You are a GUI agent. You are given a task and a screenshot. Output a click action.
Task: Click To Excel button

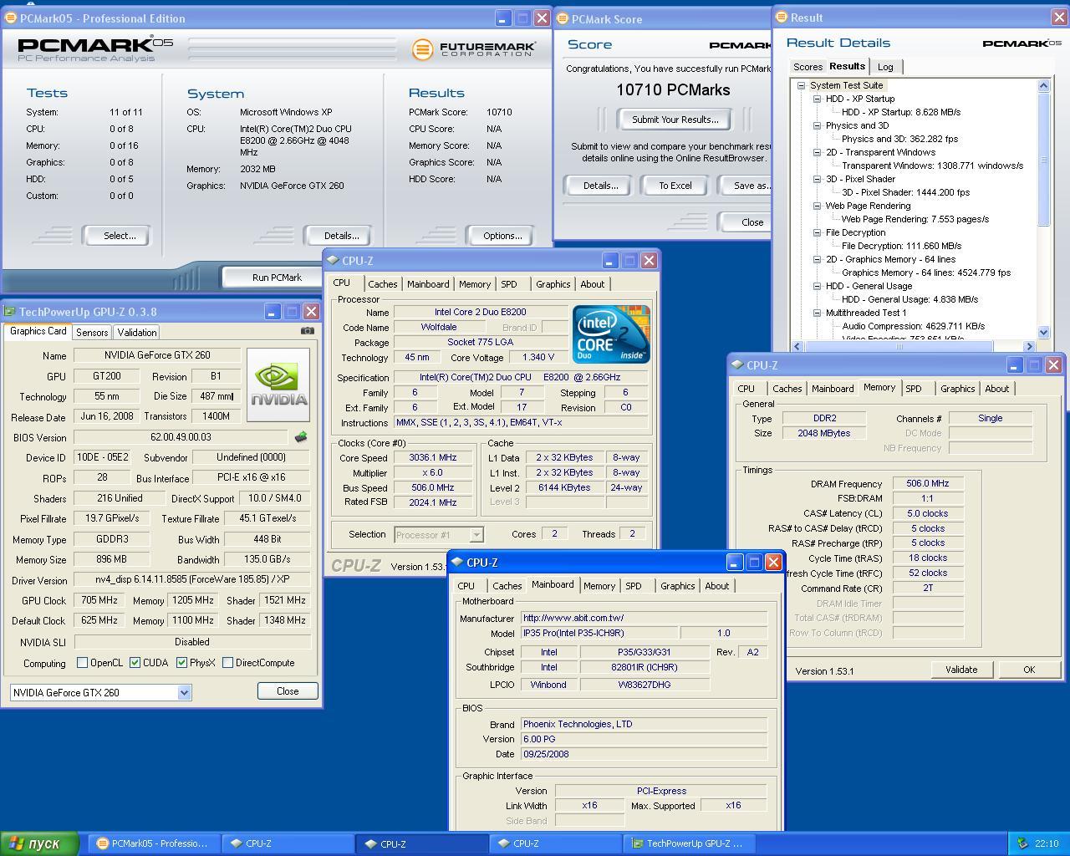[x=675, y=186]
